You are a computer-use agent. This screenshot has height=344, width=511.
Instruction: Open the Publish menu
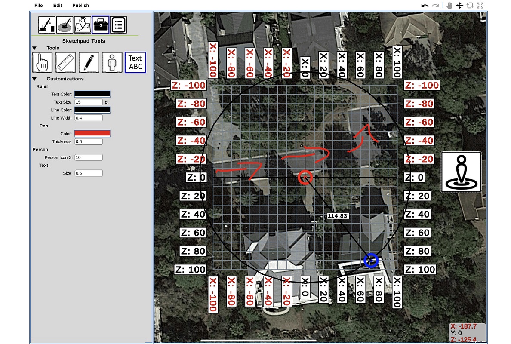[80, 6]
